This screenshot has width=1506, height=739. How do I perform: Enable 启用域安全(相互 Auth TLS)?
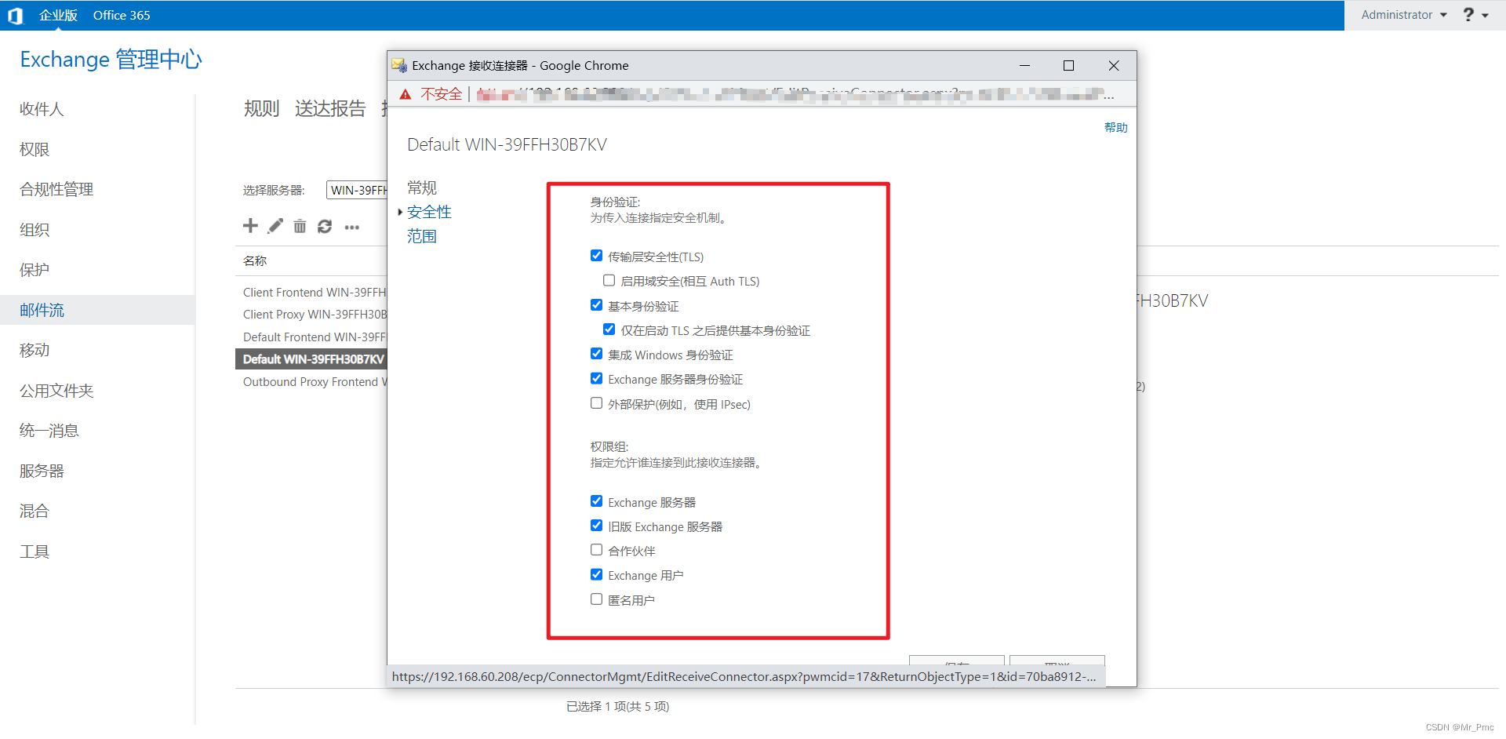(x=609, y=280)
